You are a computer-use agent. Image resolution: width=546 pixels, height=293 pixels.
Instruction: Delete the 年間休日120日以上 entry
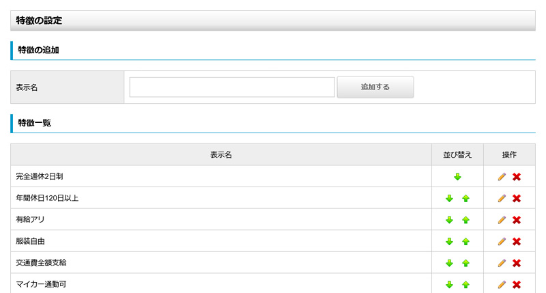517,199
